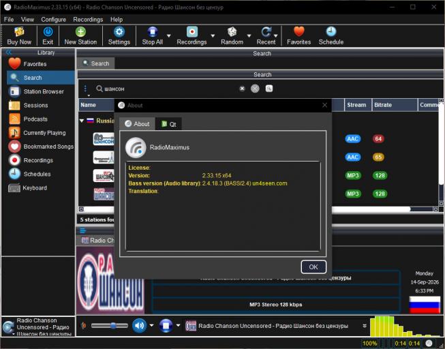
Task: Clear the search text with the x icon
Action: click(242, 89)
